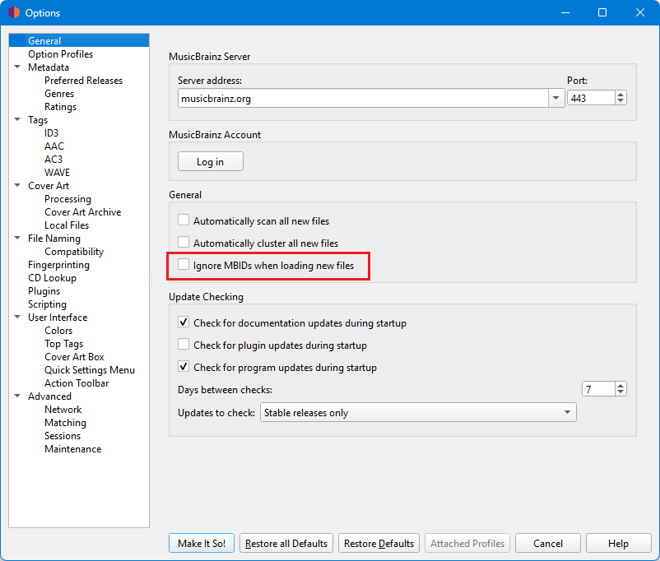Open the Quick Settings Menu page

pyautogui.click(x=89, y=370)
